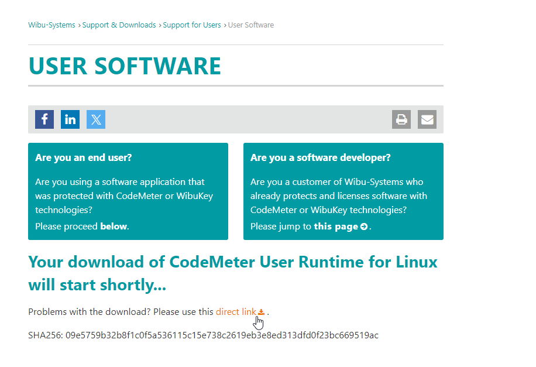Open the Wibu-Systems breadcrumb link
Viewport: 536px width, 367px height.
click(x=51, y=25)
